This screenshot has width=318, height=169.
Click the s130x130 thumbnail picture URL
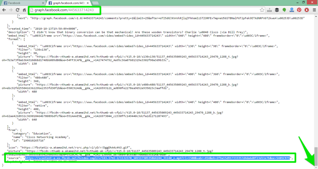(120, 59)
